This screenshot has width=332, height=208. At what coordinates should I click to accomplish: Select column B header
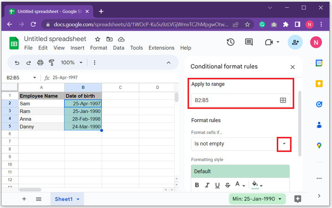83,87
